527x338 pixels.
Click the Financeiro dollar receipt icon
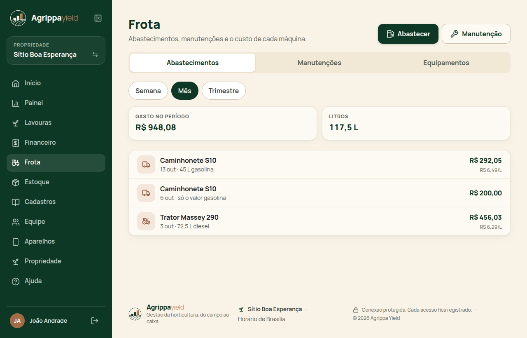[16, 143]
